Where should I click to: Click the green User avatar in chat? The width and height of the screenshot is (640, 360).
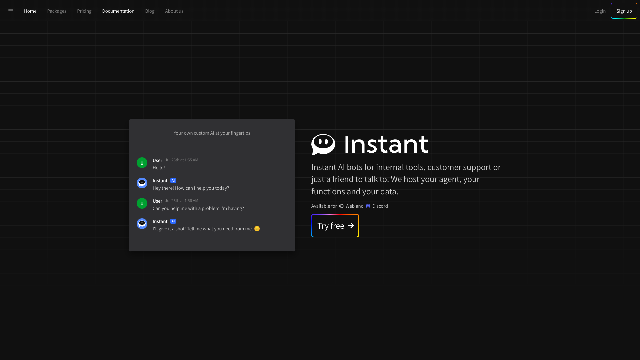click(142, 163)
